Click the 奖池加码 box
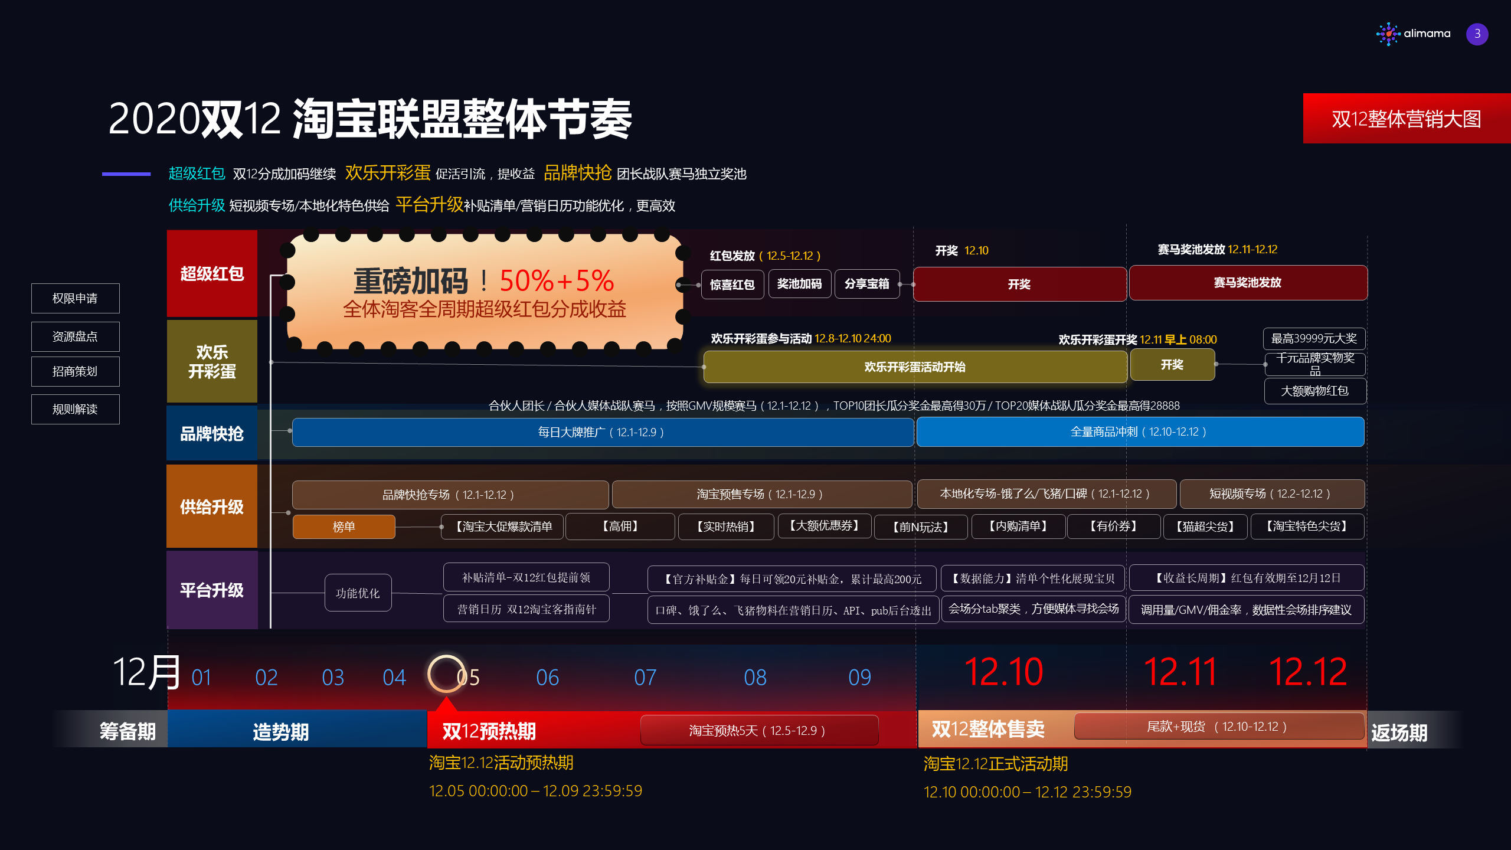This screenshot has height=850, width=1511. click(799, 284)
